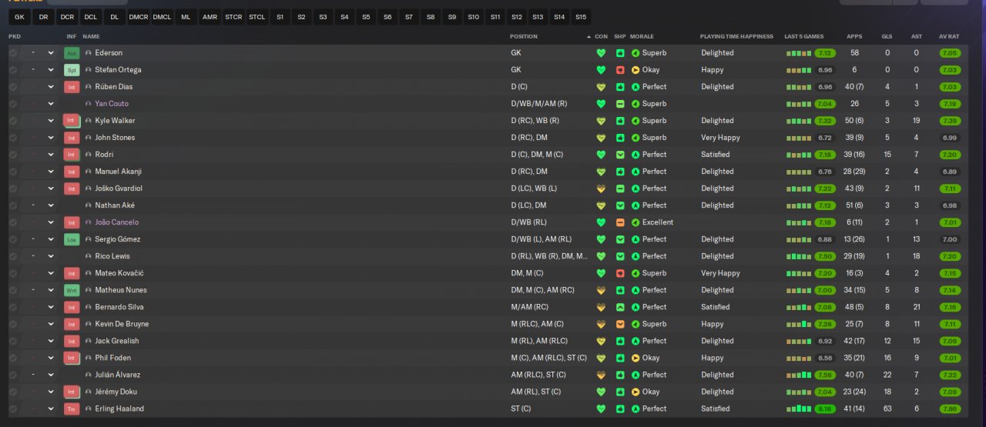
Task: Click Ederson's last 5 games form bars
Action: click(799, 54)
